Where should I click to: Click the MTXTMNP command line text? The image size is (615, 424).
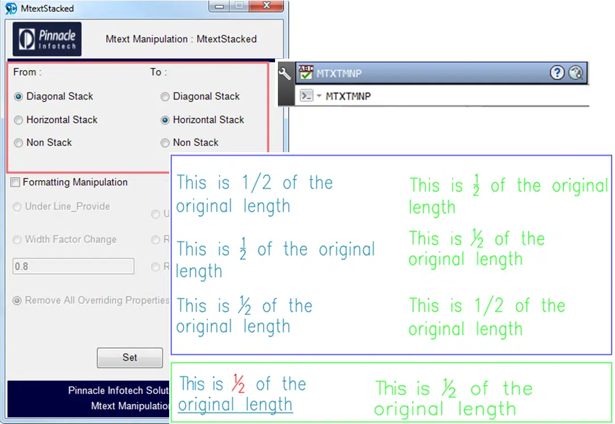tap(348, 96)
